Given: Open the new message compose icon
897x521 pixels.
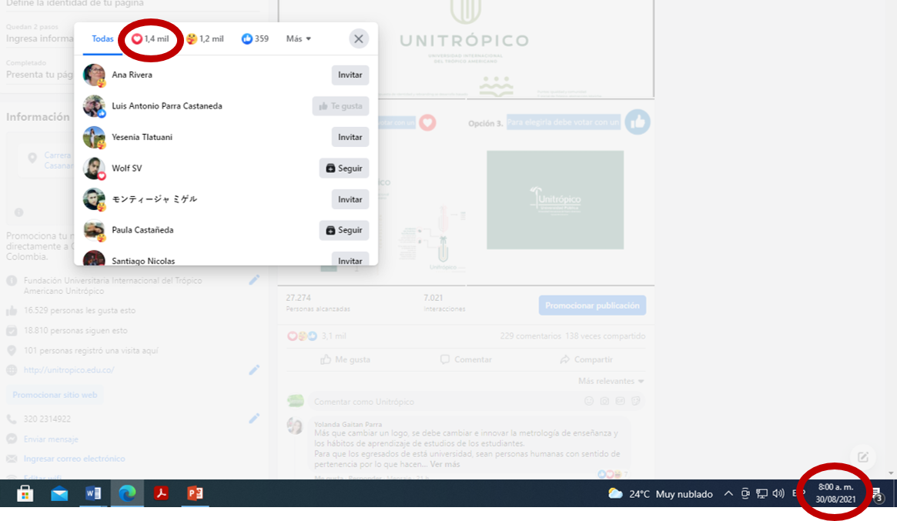Looking at the screenshot, I should coord(862,457).
